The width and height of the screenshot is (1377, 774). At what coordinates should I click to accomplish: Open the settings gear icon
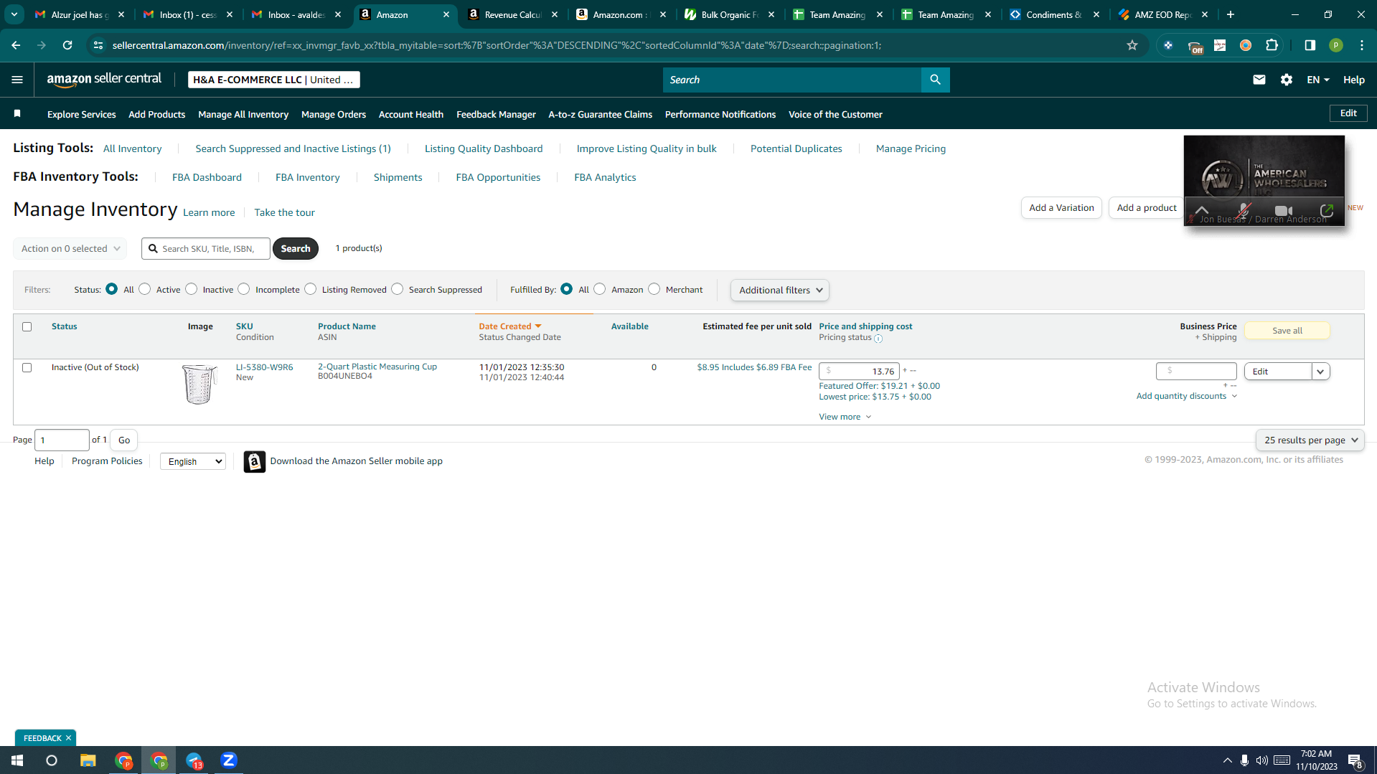pos(1286,80)
